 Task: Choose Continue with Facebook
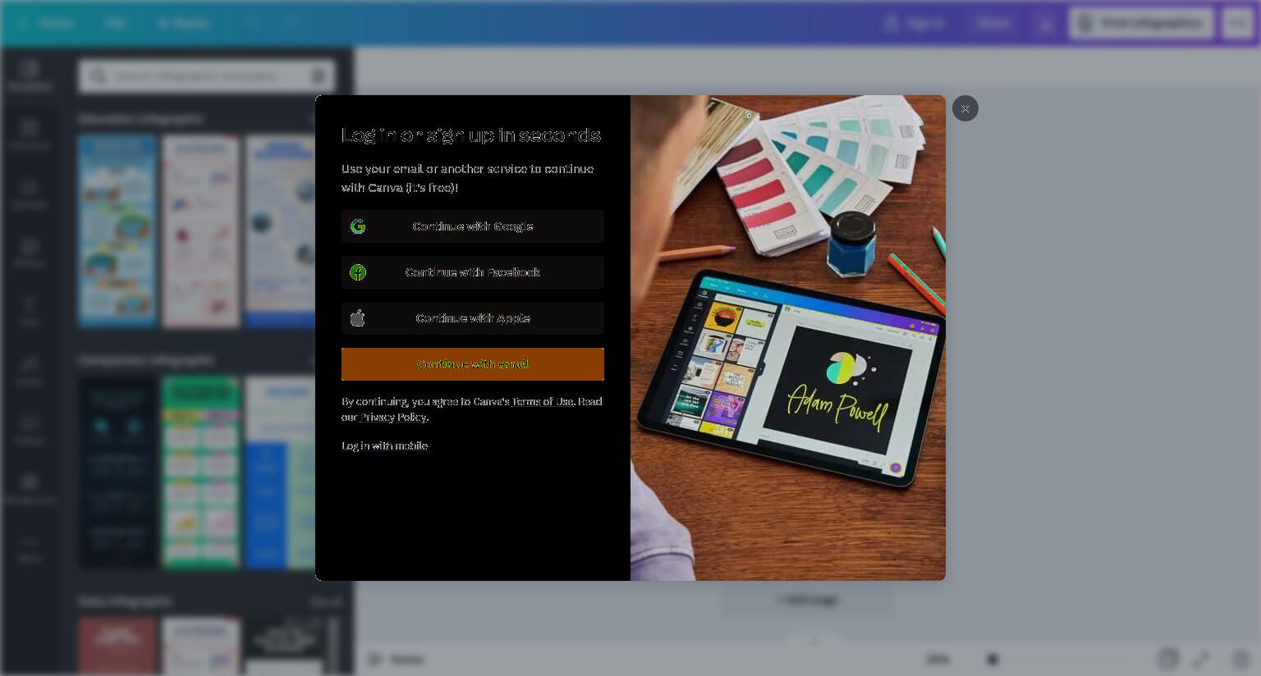pyautogui.click(x=473, y=272)
